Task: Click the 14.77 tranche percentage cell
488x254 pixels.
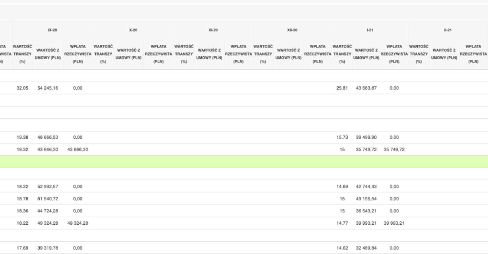Action: (x=342, y=223)
